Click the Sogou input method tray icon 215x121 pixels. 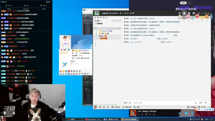[x=202, y=119]
